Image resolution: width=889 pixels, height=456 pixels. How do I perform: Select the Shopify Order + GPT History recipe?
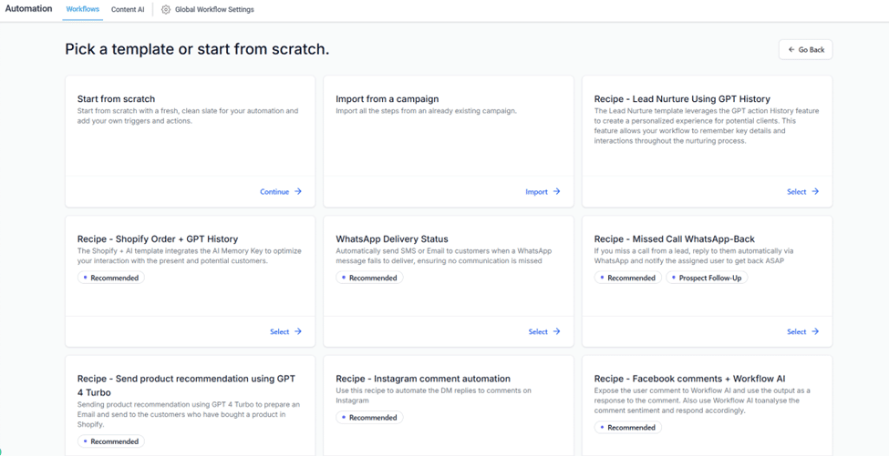click(x=285, y=331)
